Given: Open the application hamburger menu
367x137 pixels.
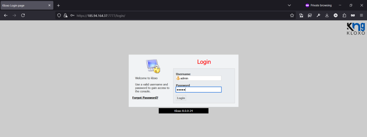Looking at the screenshot, I should (x=361, y=15).
